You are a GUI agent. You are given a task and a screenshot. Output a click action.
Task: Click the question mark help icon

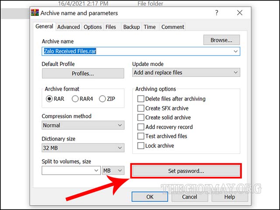coord(217,13)
